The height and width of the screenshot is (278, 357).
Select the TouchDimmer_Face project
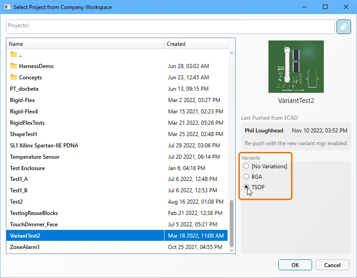tap(117, 224)
